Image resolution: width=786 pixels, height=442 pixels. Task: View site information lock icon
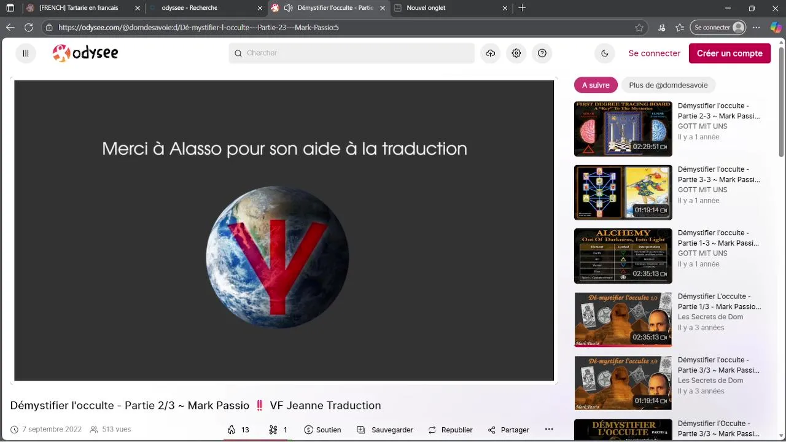49,28
